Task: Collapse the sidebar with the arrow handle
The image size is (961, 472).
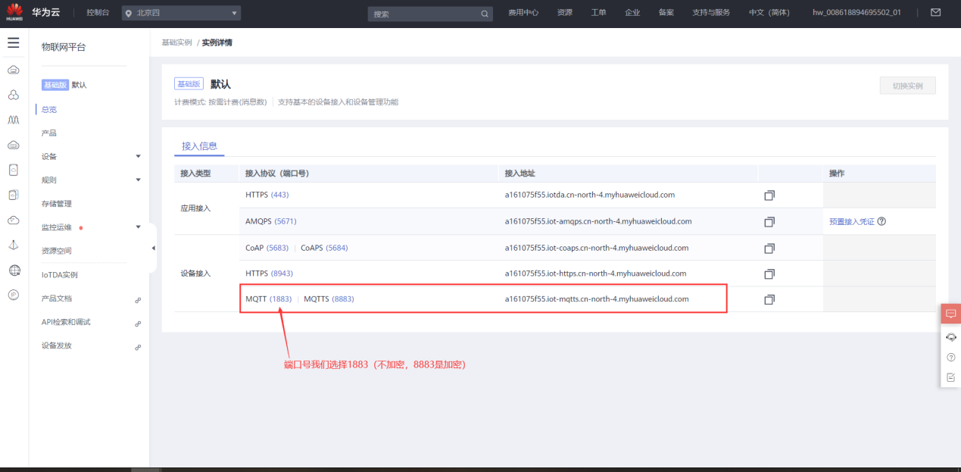Action: click(153, 249)
